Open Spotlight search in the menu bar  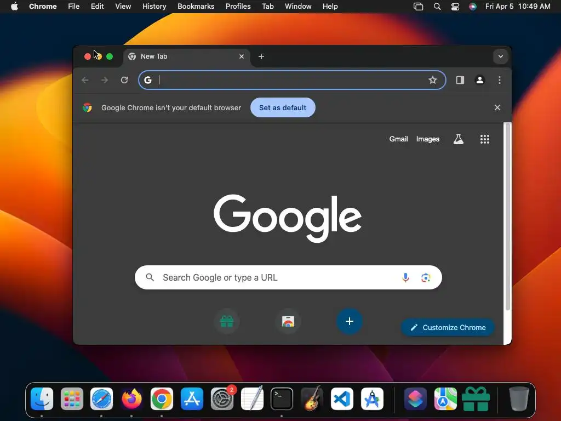point(437,6)
